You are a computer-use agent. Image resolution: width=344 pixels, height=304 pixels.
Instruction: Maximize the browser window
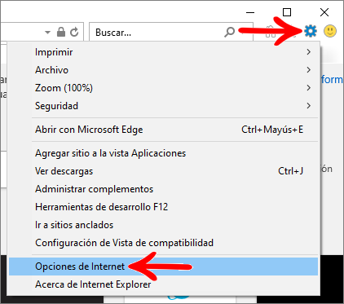point(287,12)
